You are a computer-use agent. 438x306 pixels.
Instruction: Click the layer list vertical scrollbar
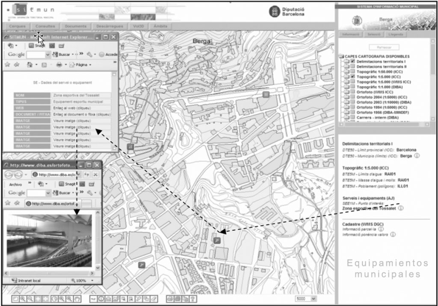pyautogui.click(x=433, y=79)
